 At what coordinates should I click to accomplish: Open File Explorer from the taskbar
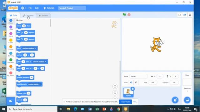[x=68, y=109]
